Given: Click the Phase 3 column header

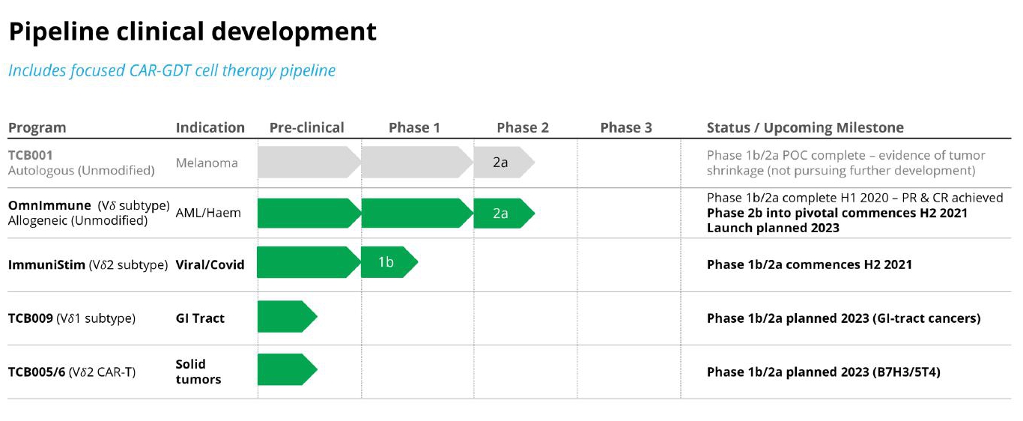Looking at the screenshot, I should pos(626,128).
